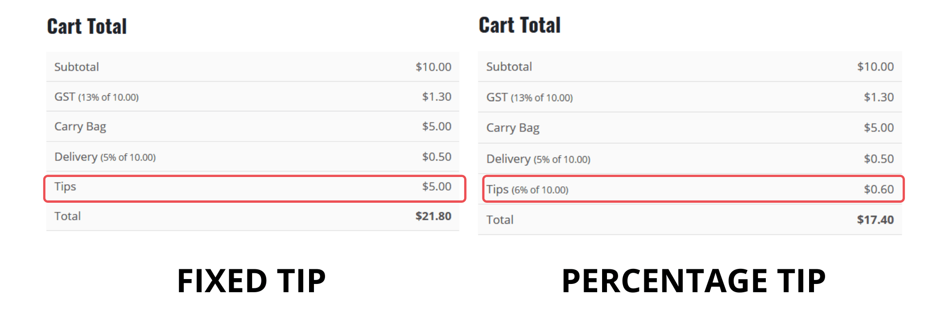
Task: Select the Tips $0.60 amount
Action: (x=879, y=189)
